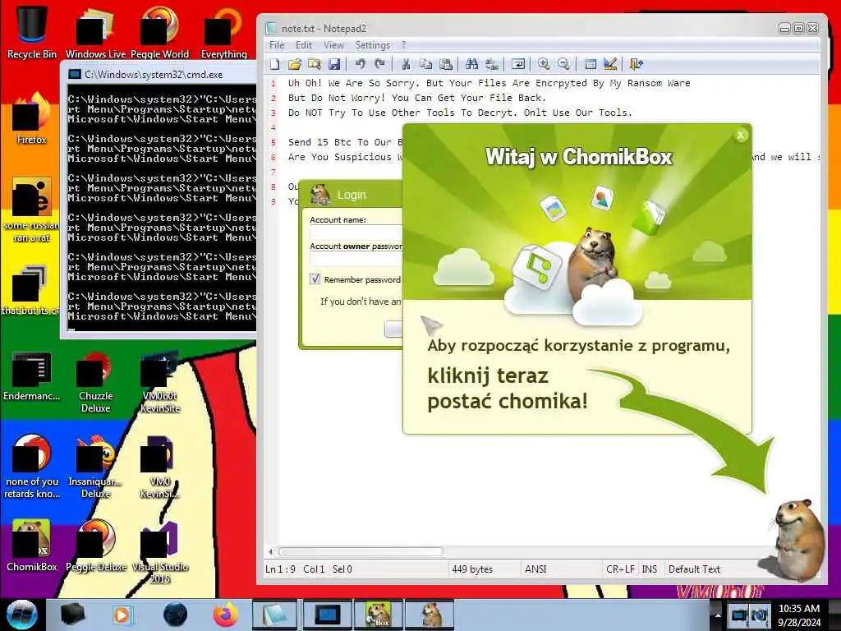Undo last edit in Notepad2
Image resolution: width=841 pixels, height=631 pixels.
click(360, 64)
